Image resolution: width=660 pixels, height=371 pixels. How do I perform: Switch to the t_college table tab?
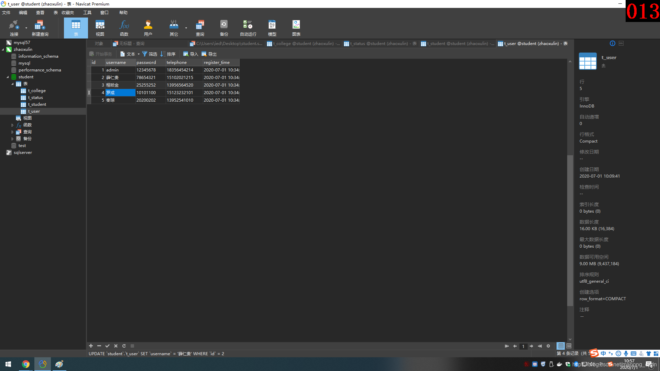pos(304,44)
